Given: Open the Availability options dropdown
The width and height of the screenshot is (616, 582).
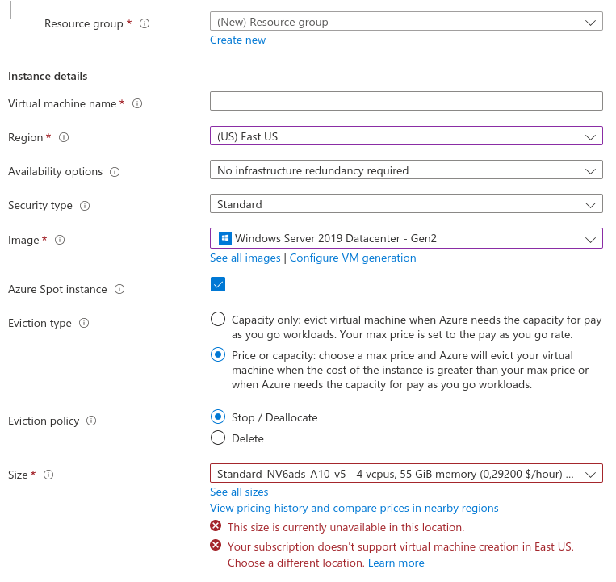Looking at the screenshot, I should pyautogui.click(x=406, y=170).
